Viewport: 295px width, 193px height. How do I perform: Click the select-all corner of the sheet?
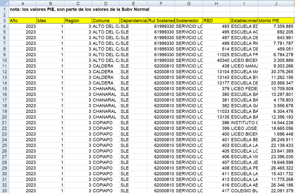[x=4, y=3]
